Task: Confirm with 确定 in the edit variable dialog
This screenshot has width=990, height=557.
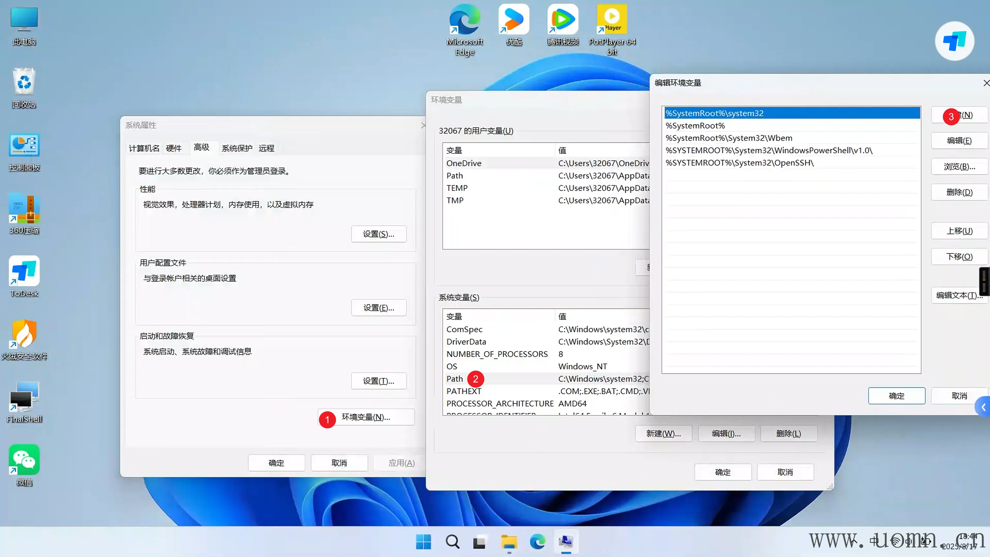Action: coord(896,396)
